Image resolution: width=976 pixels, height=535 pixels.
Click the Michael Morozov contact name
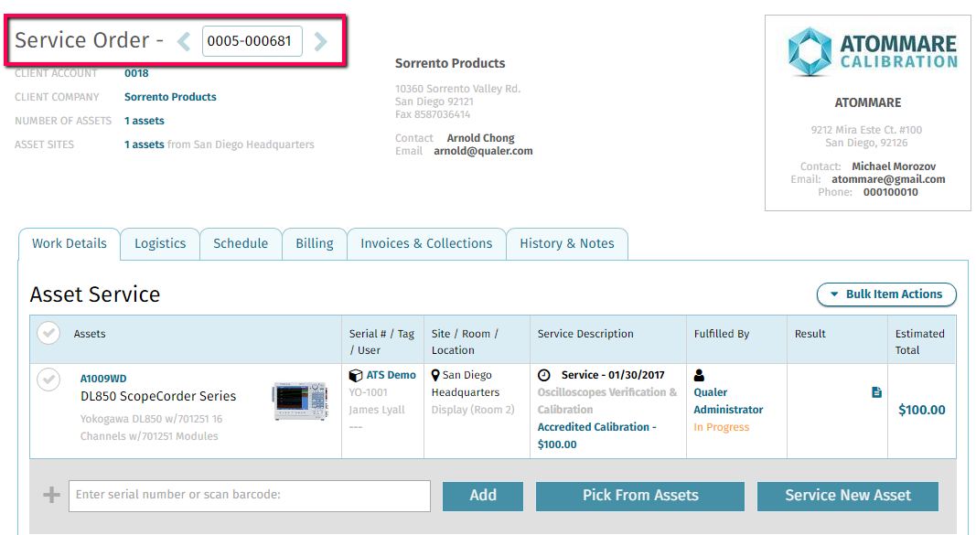pos(894,166)
